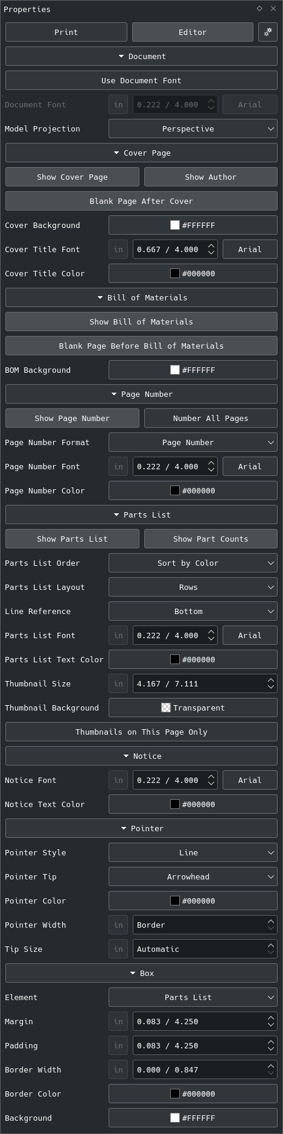Collapse the Document section
The image size is (283, 1134).
(141, 56)
